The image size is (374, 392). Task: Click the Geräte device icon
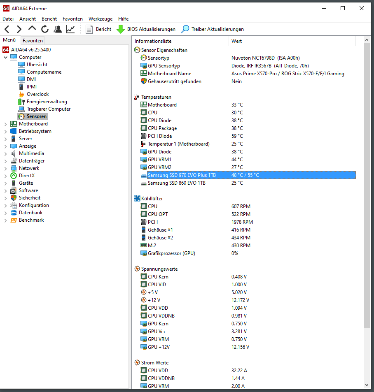pos(14,183)
